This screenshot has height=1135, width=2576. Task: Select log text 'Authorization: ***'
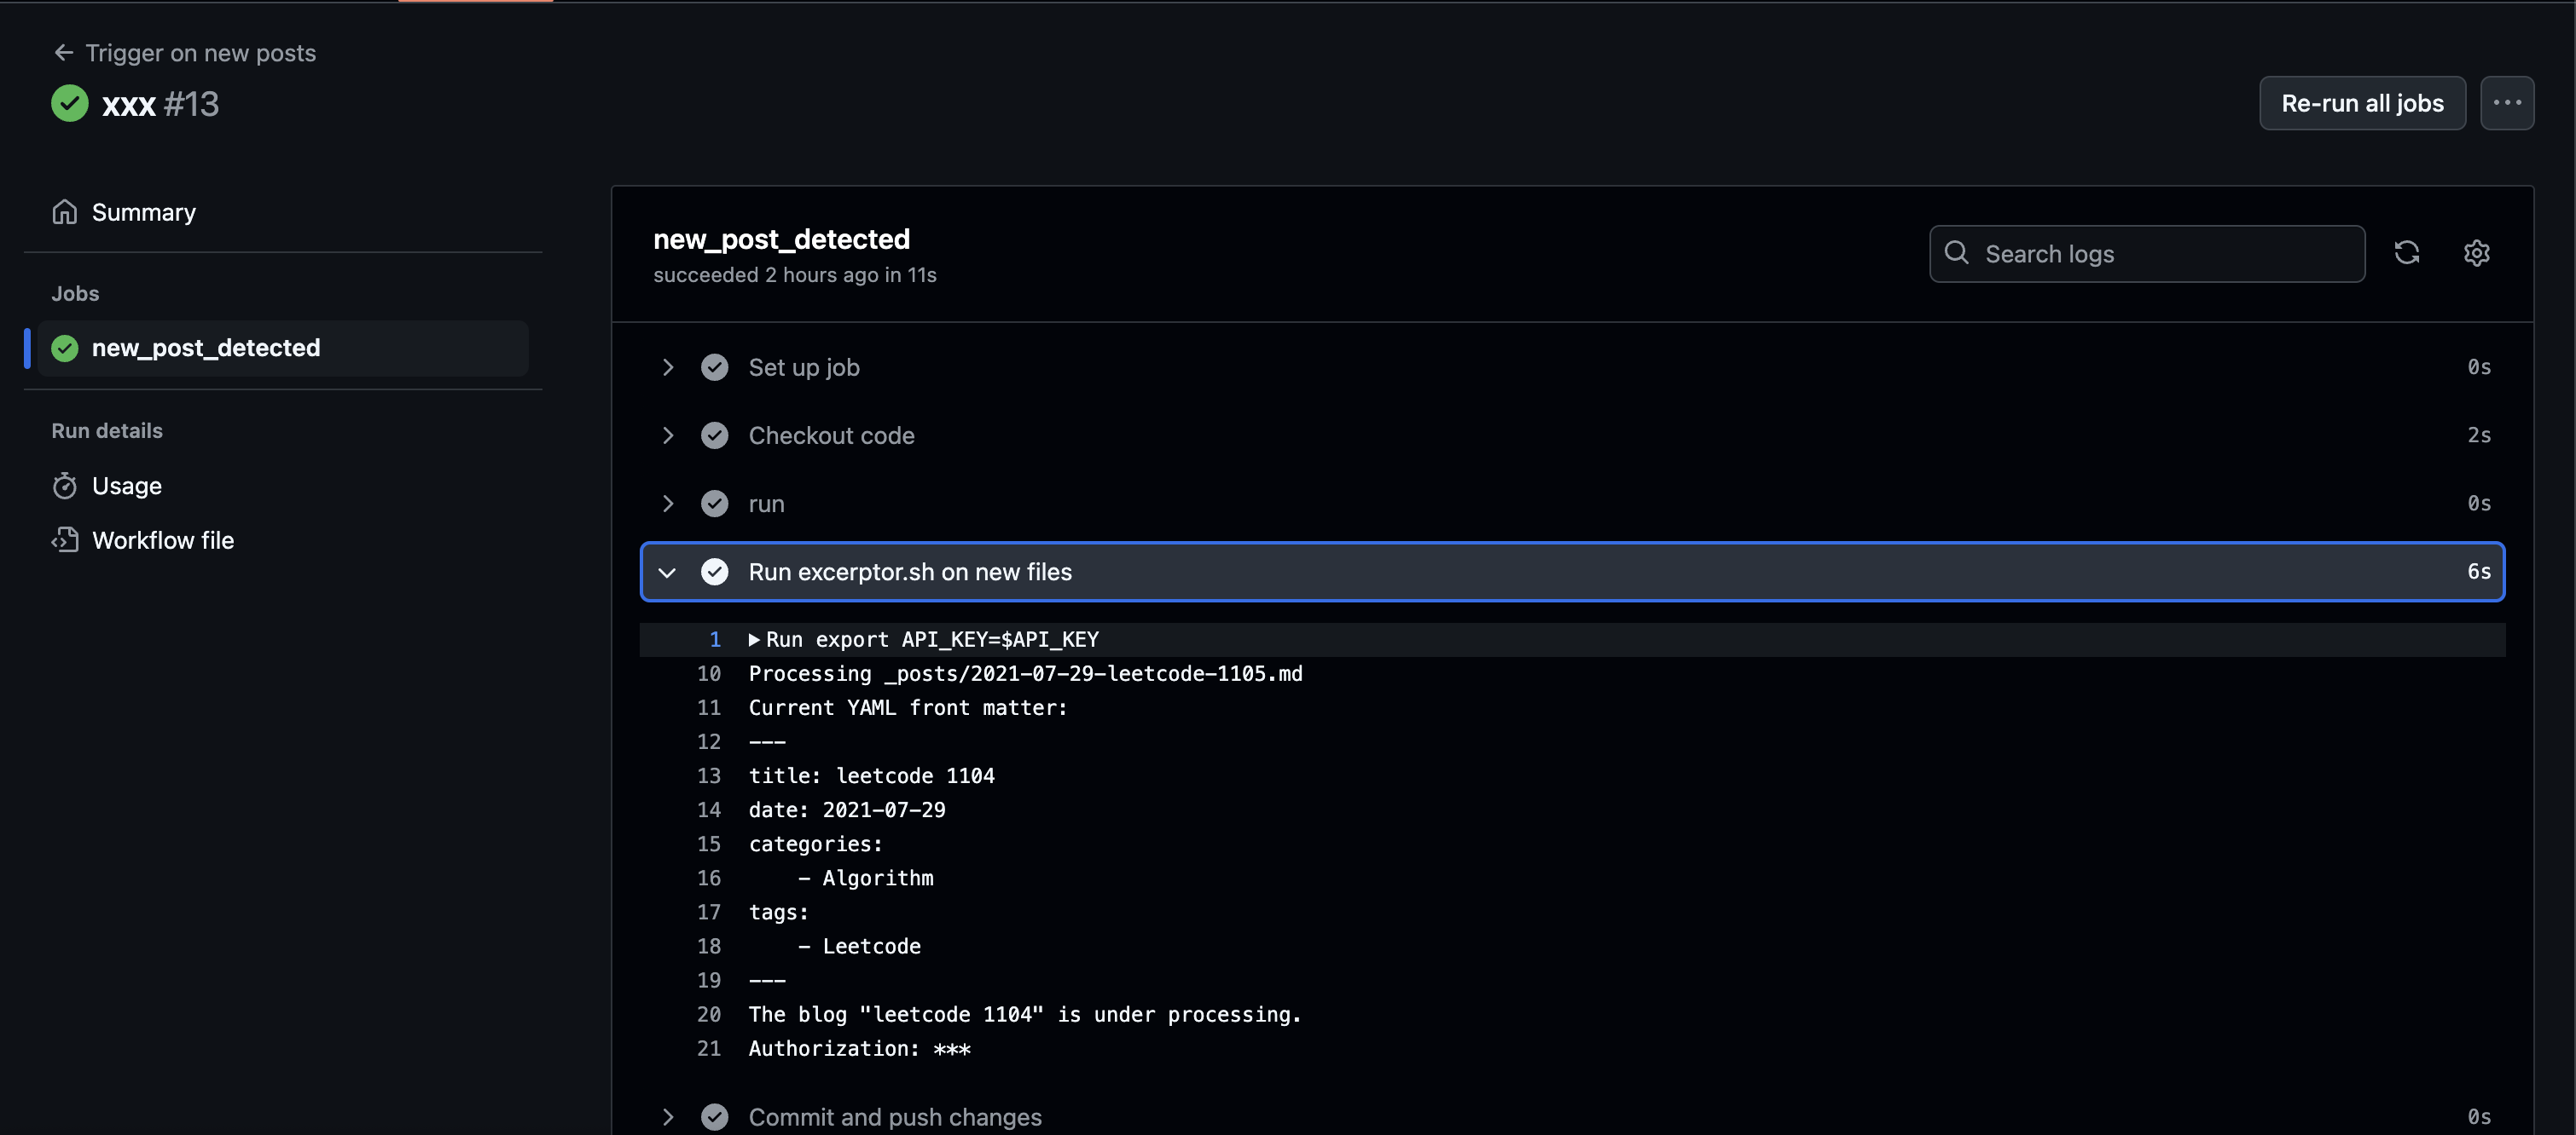point(859,1049)
